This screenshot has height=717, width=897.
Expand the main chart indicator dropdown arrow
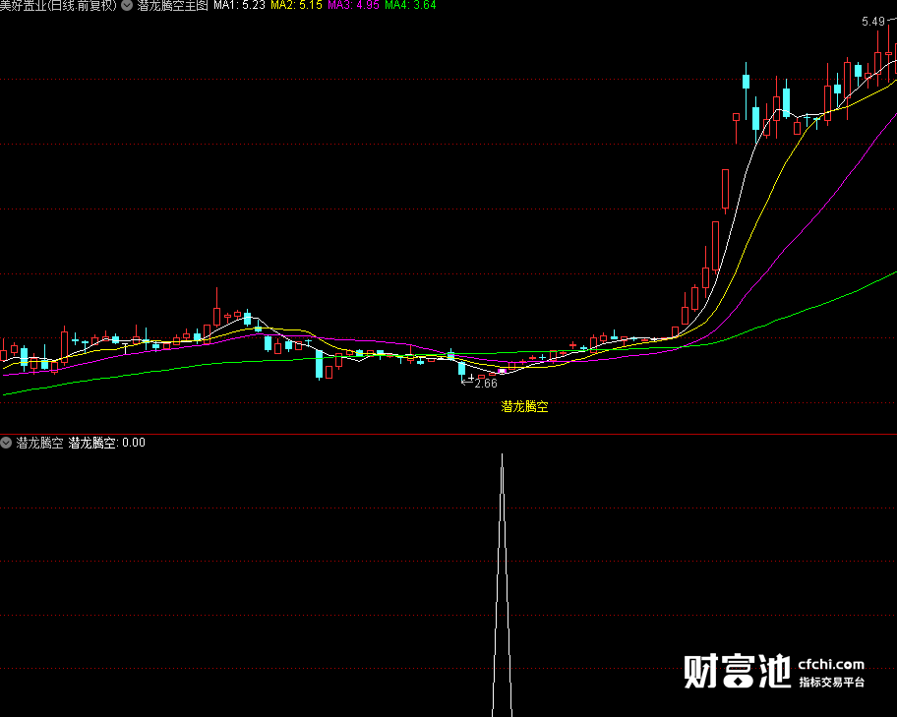pyautogui.click(x=127, y=6)
